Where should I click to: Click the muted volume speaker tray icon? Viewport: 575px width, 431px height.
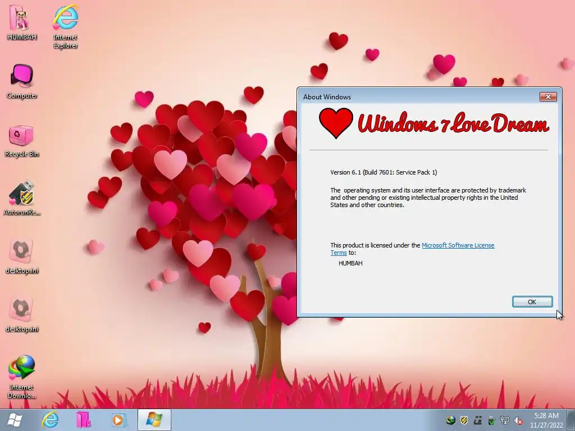[518, 420]
